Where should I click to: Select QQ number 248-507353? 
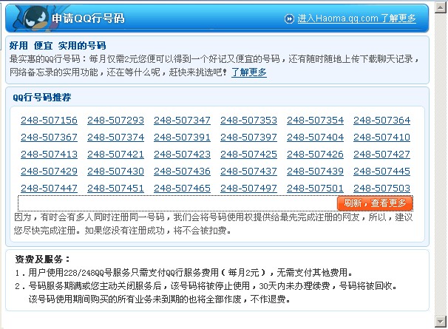click(248, 121)
